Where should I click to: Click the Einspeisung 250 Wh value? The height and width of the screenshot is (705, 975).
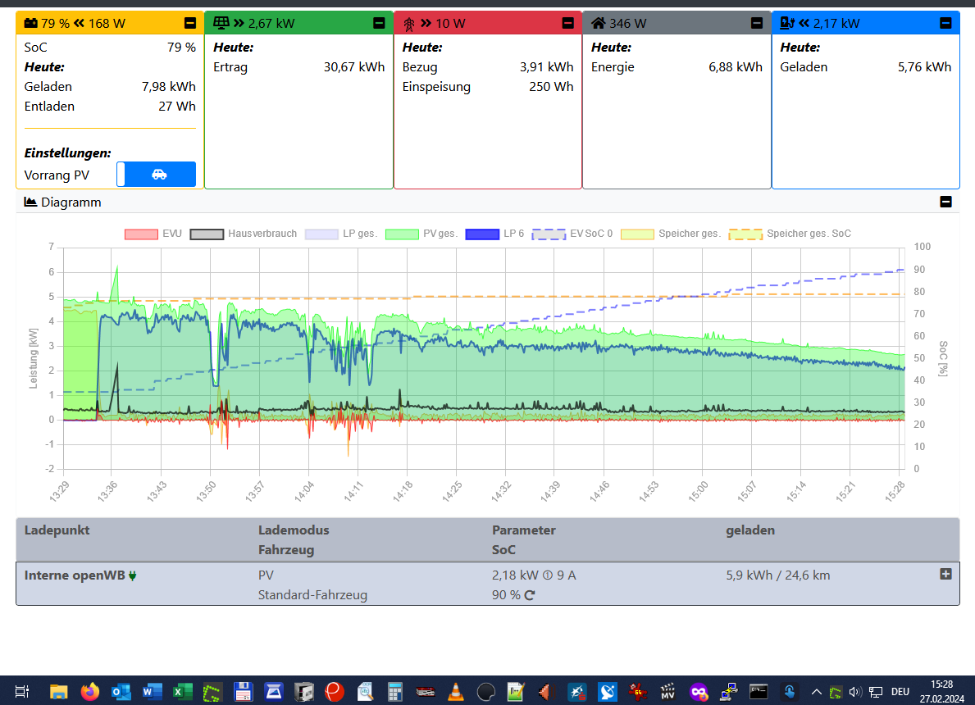pyautogui.click(x=551, y=87)
